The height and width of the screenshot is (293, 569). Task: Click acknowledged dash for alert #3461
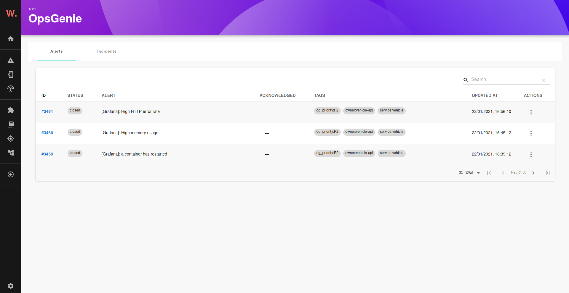coord(267,112)
